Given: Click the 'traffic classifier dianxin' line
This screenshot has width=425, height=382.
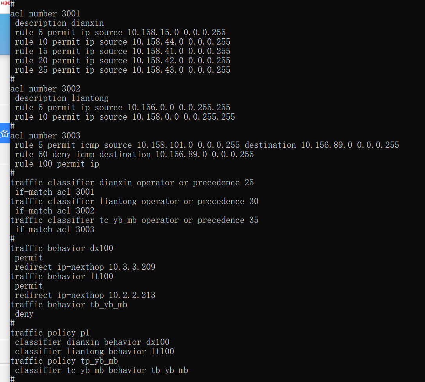Looking at the screenshot, I should click(x=132, y=183).
